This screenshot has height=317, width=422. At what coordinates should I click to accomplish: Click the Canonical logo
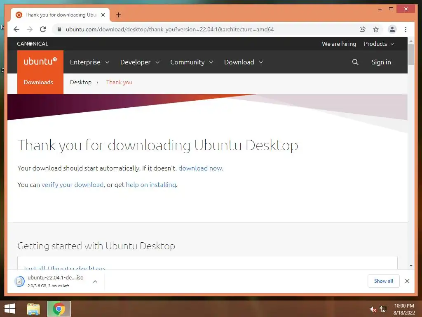click(x=33, y=44)
